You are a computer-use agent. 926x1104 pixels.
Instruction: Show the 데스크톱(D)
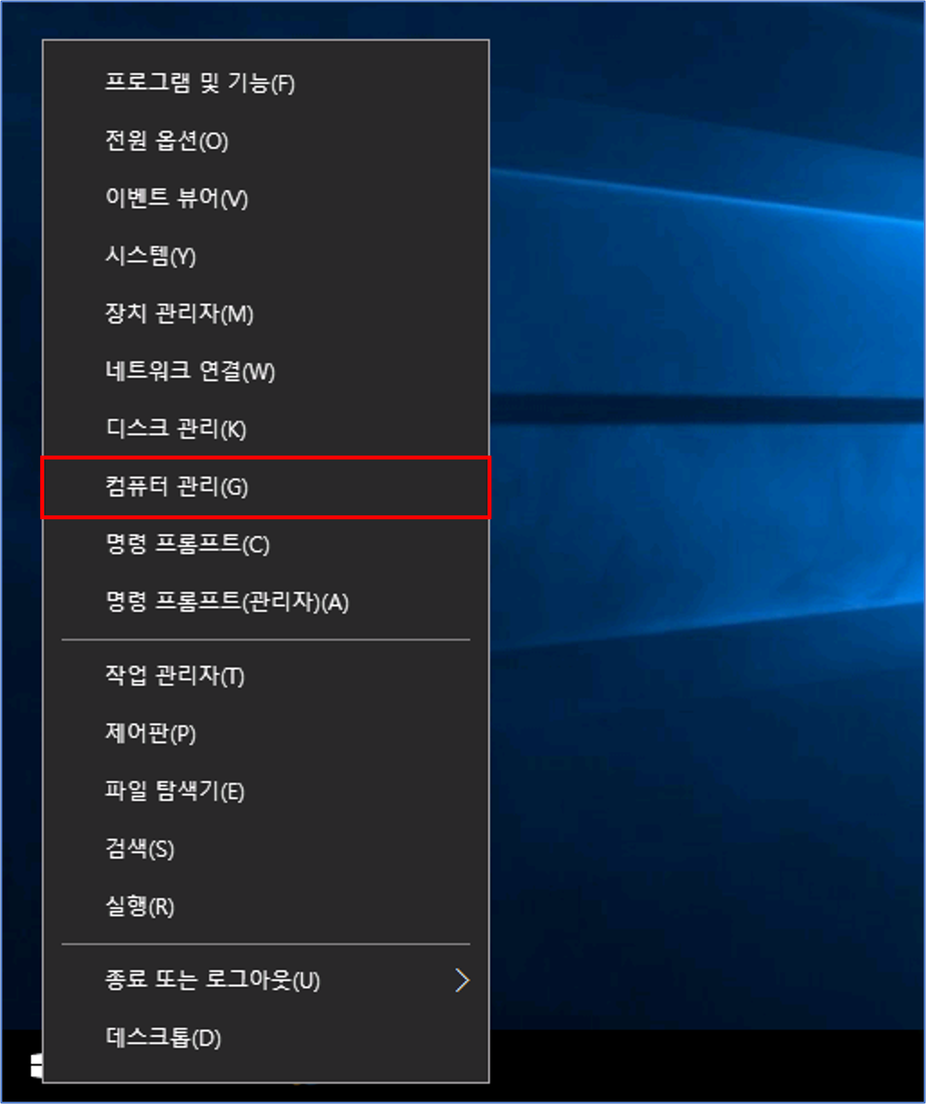(266, 1038)
